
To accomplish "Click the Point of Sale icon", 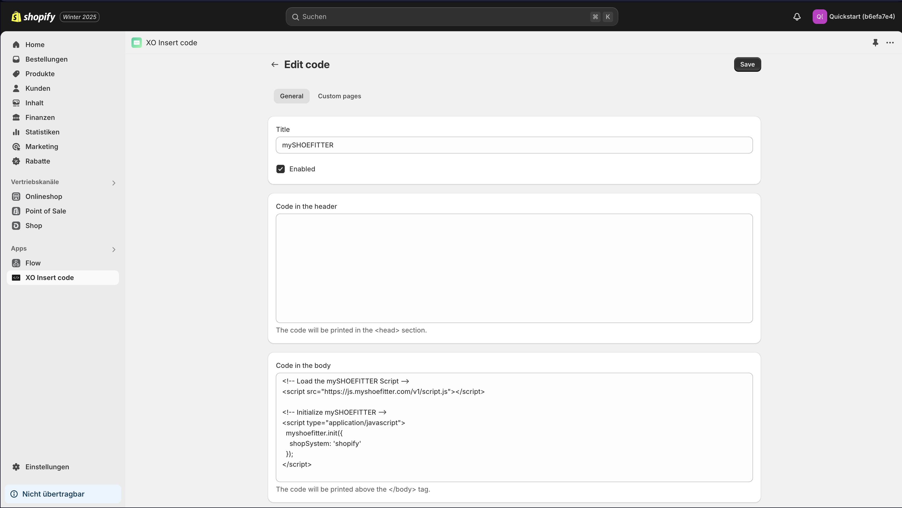I will coord(16,211).
